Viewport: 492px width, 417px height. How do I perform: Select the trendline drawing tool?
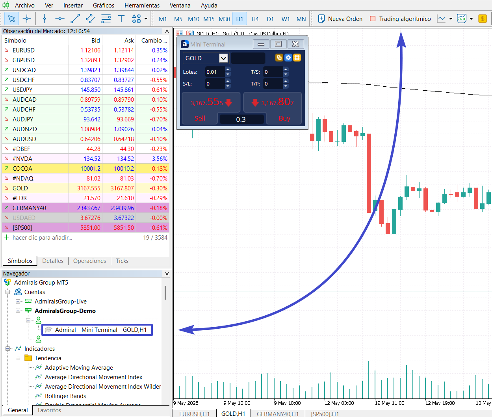(75, 19)
